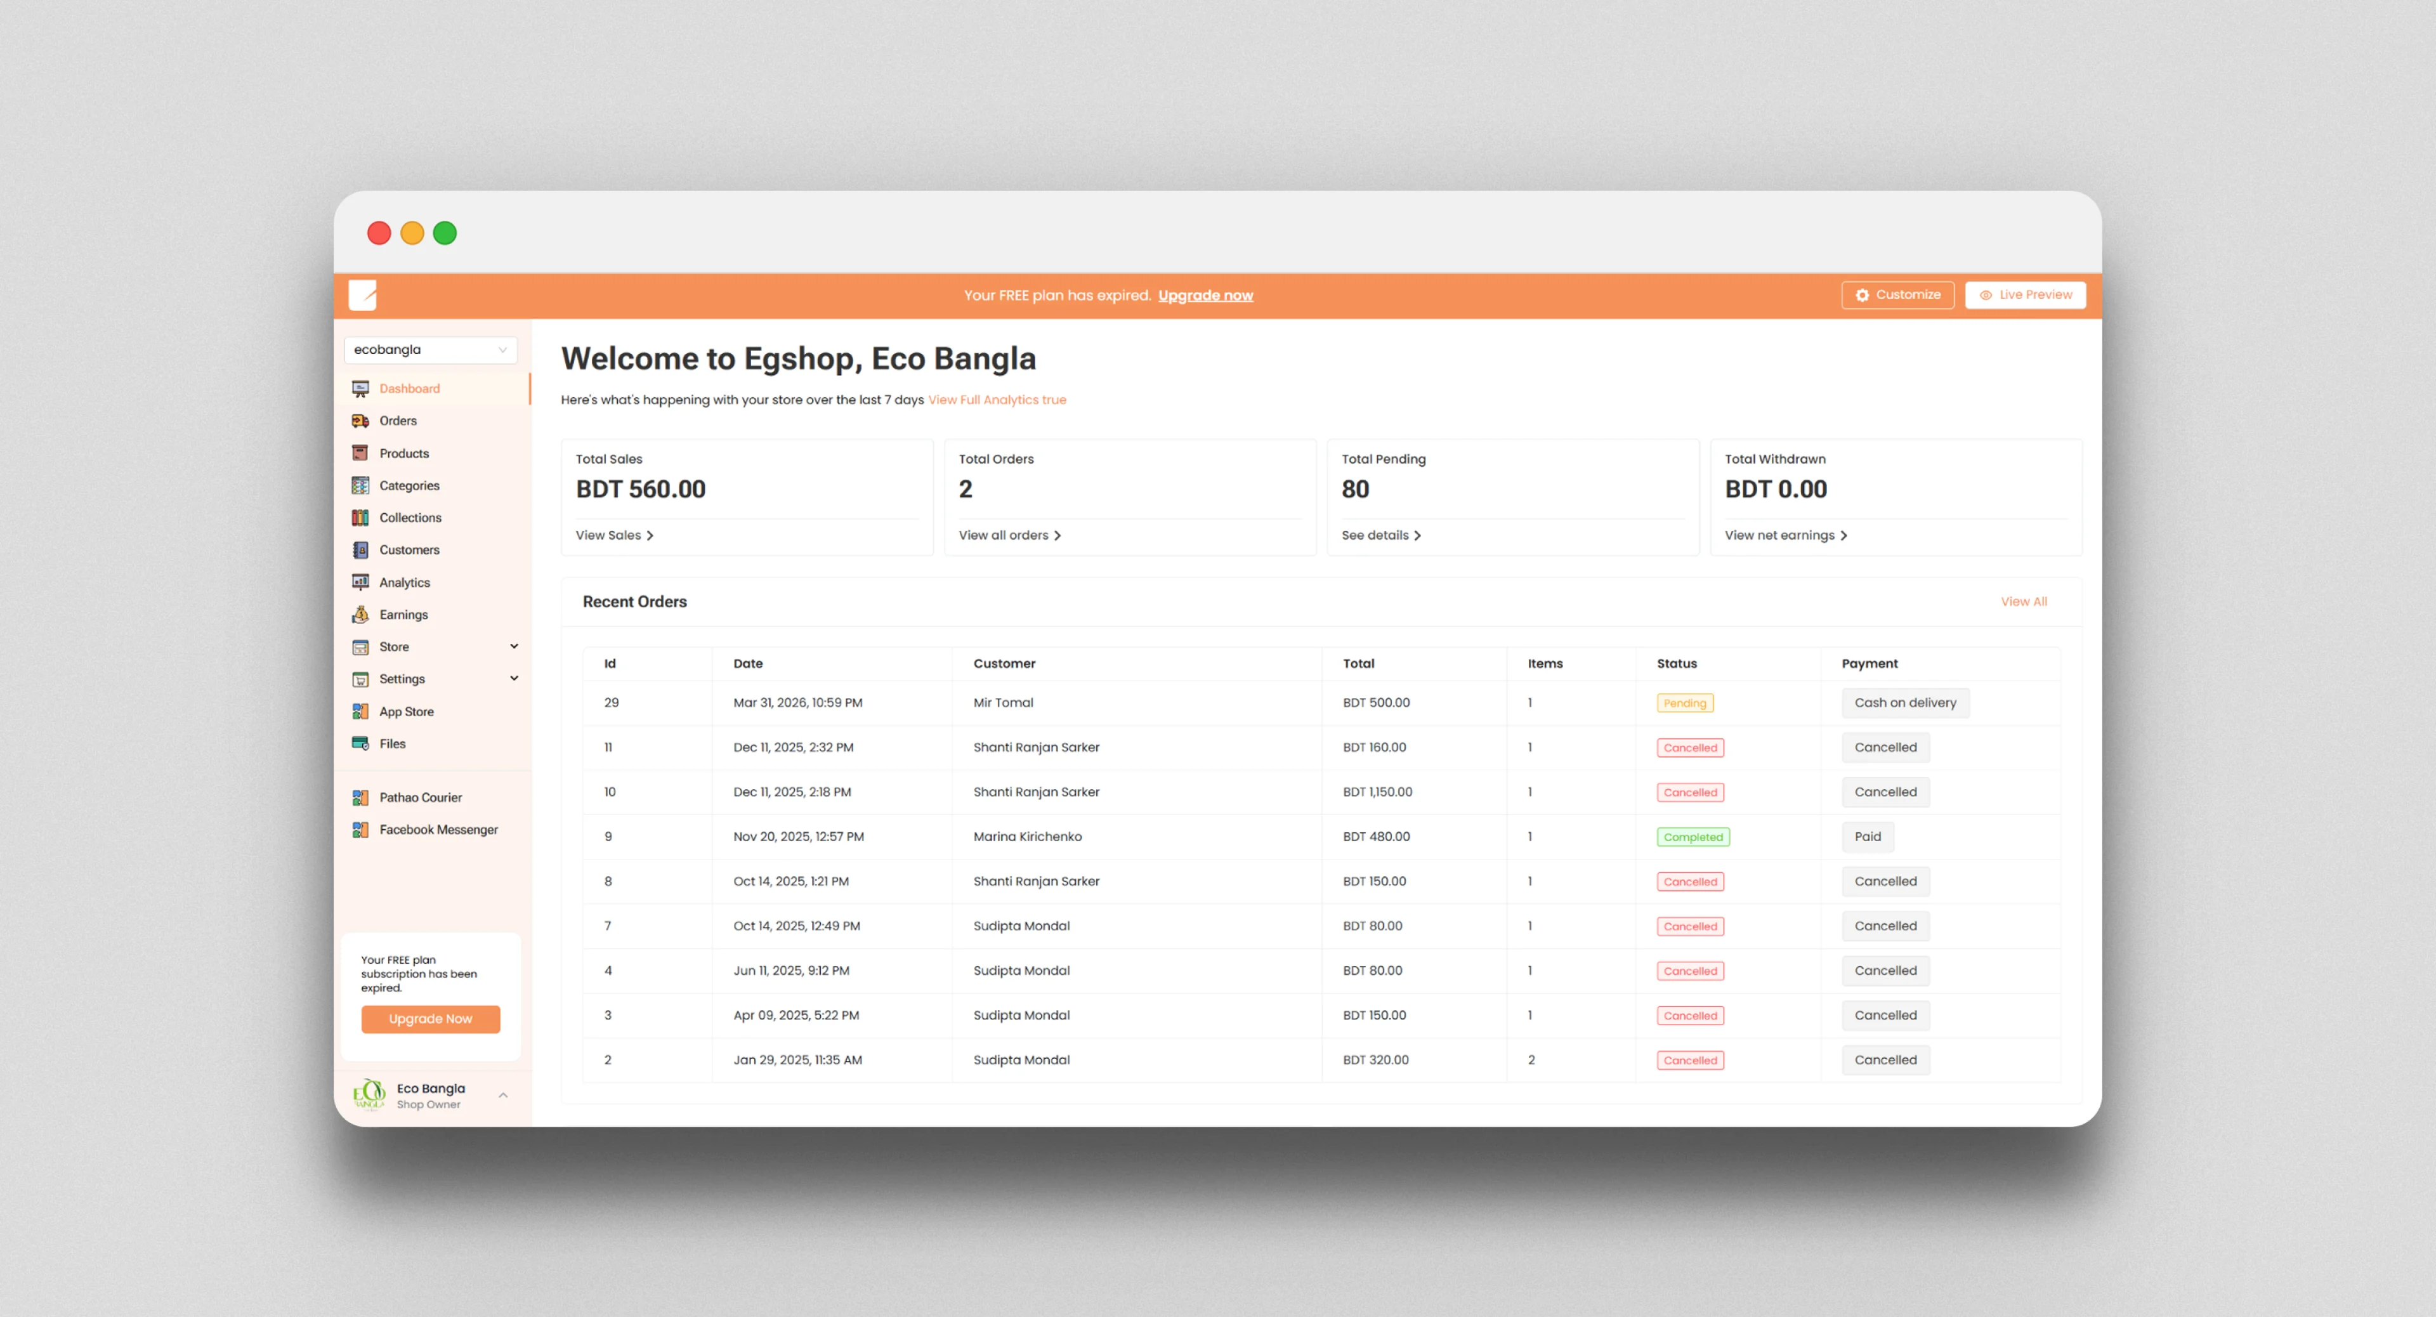Click customer name Marina Kirichenko
The image size is (2436, 1317).
pos(1028,837)
